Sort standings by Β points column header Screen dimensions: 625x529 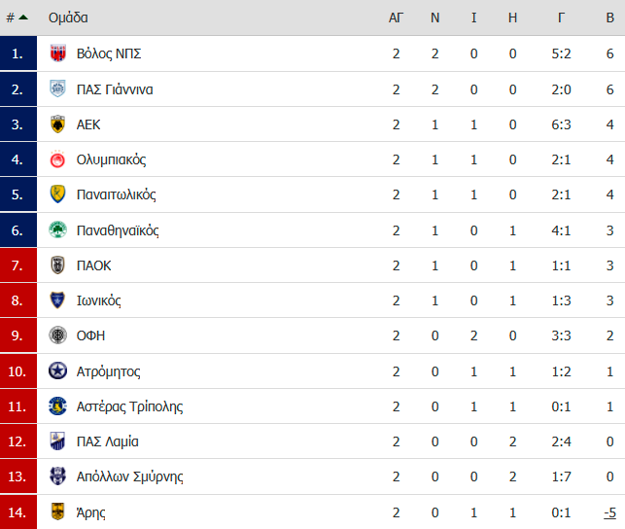[609, 18]
